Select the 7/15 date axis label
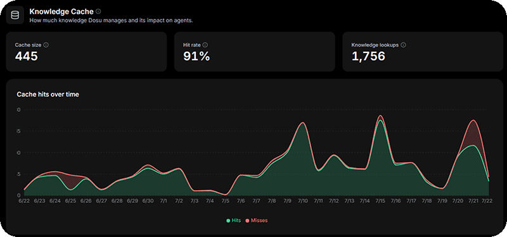The height and width of the screenshot is (237, 507). pyautogui.click(x=380, y=201)
